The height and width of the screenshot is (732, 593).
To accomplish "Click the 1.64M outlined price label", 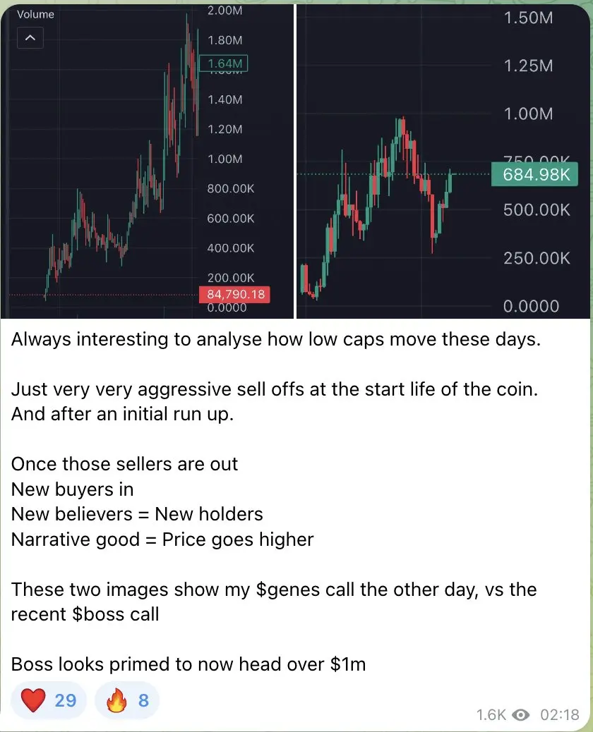I will click(x=223, y=63).
